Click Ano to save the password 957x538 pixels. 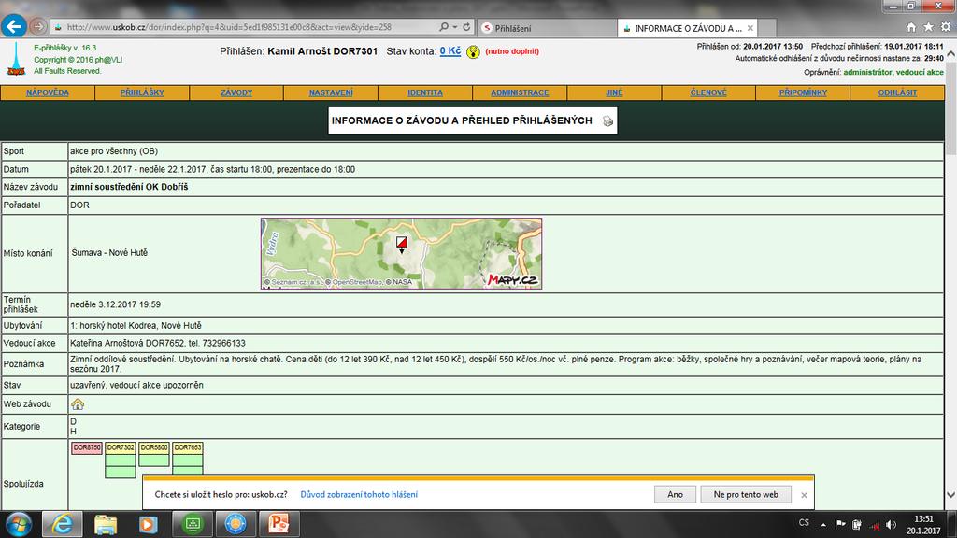[x=675, y=495]
